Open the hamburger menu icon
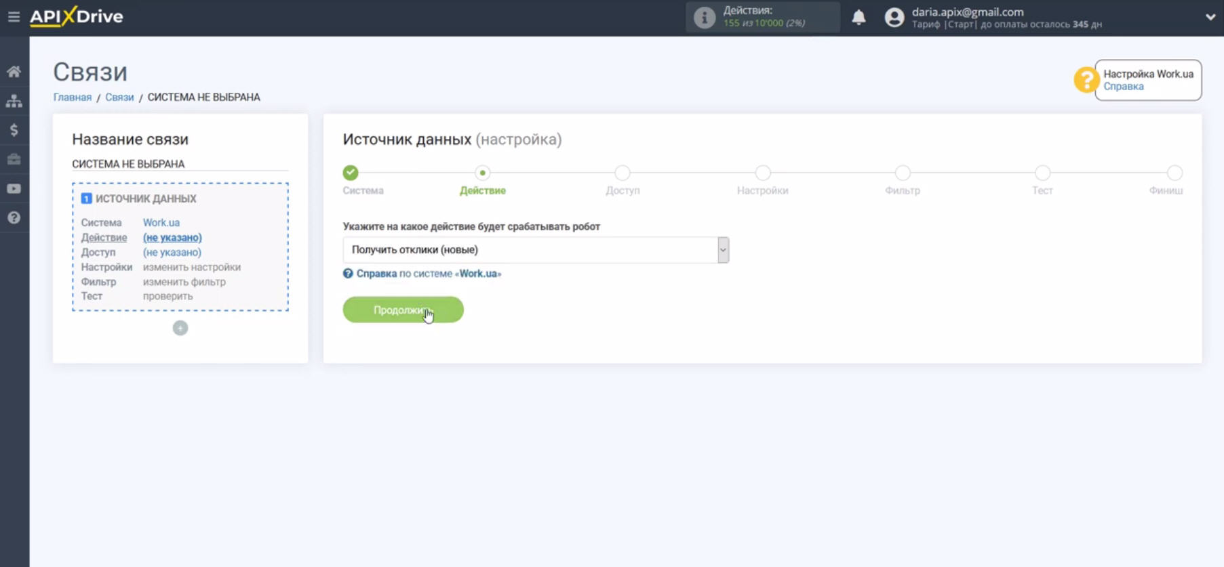 [14, 16]
